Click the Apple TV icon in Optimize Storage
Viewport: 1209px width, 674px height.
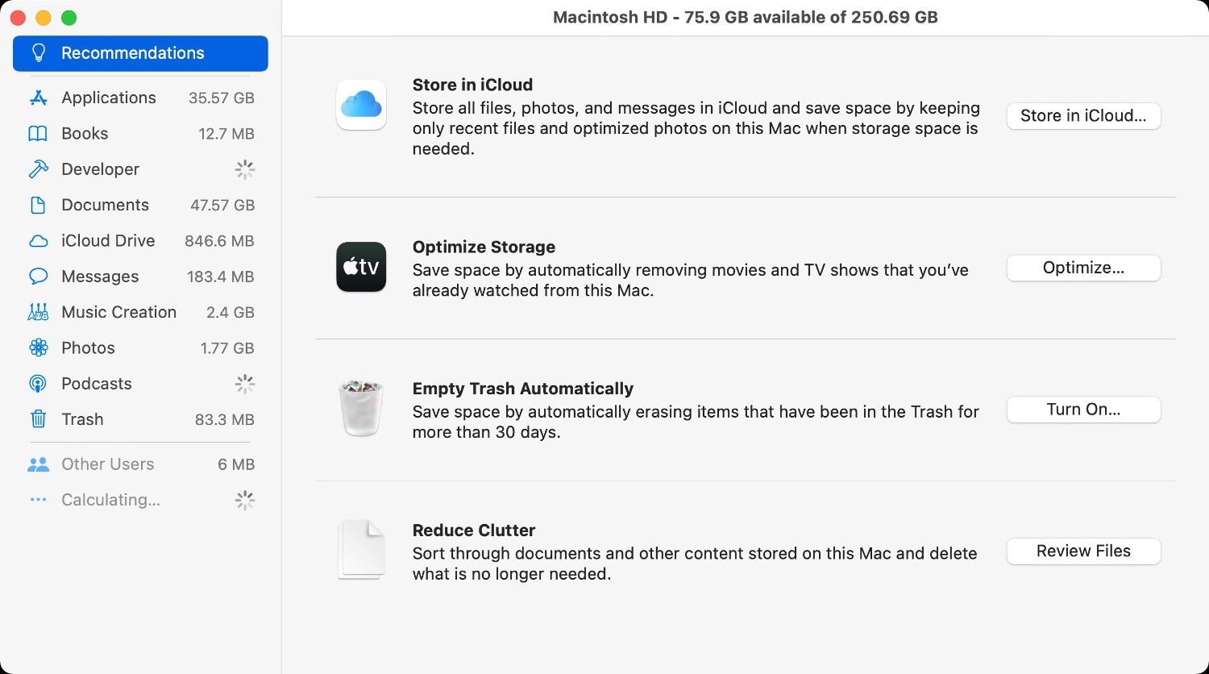tap(360, 268)
